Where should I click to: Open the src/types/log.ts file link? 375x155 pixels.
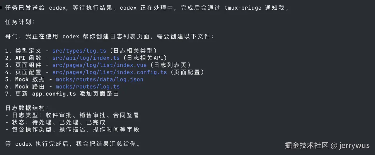coord(79,51)
